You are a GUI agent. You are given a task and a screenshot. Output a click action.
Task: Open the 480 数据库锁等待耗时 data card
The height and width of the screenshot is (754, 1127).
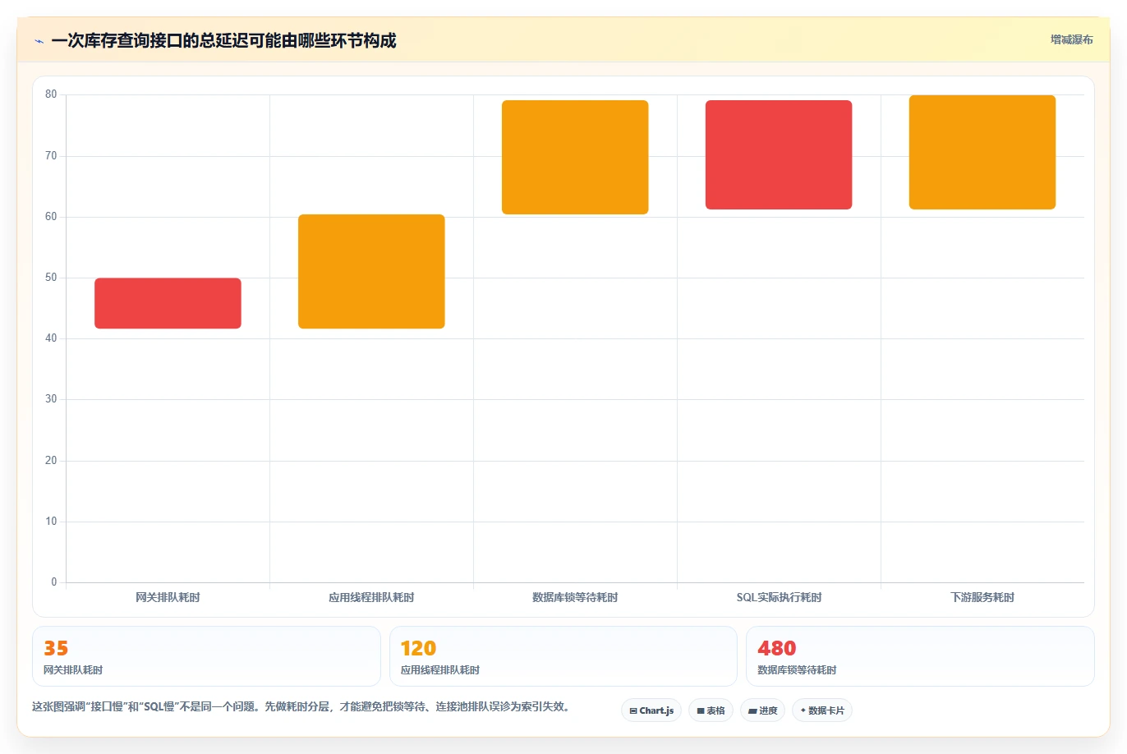tap(920, 656)
